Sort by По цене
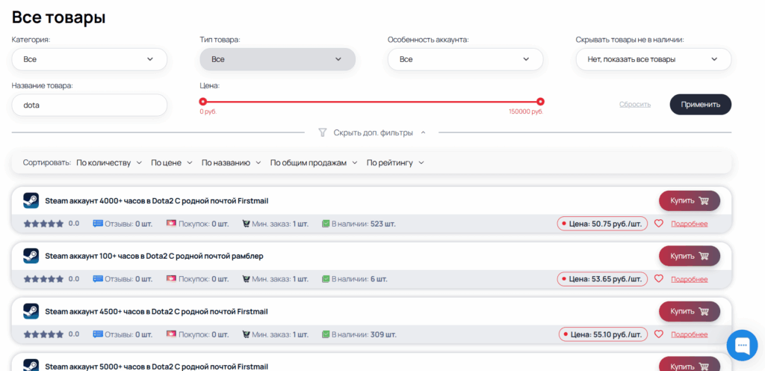Screen dimensions: 765x371 [172, 162]
